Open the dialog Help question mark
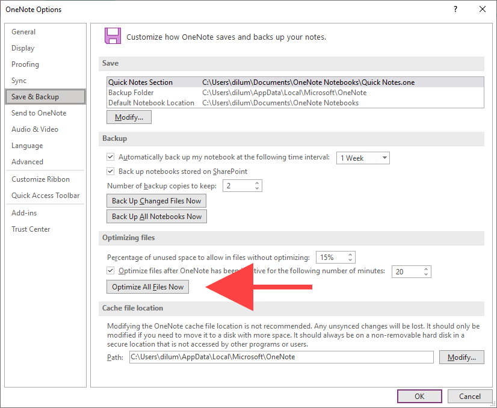 pyautogui.click(x=455, y=9)
